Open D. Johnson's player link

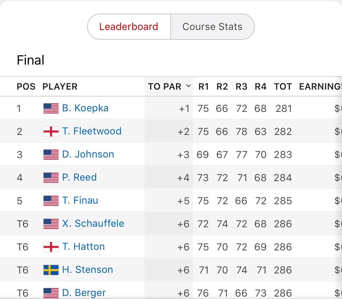pos(87,154)
